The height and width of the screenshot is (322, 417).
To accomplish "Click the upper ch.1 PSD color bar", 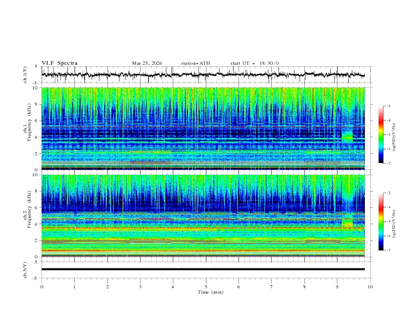I will (x=381, y=135).
